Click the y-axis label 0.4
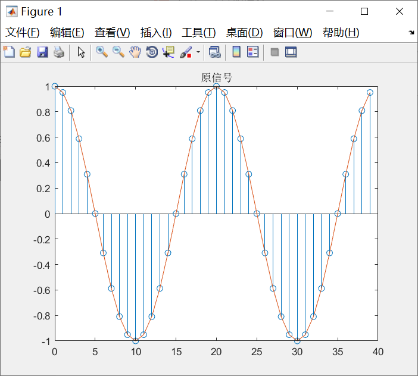 coord(43,163)
